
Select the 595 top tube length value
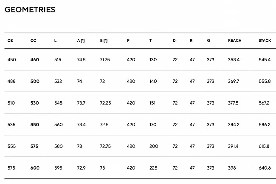tap(58, 168)
